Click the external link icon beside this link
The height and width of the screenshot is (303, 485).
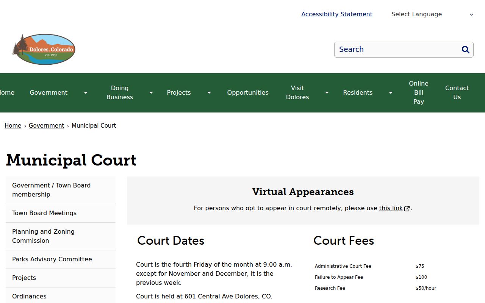click(407, 208)
